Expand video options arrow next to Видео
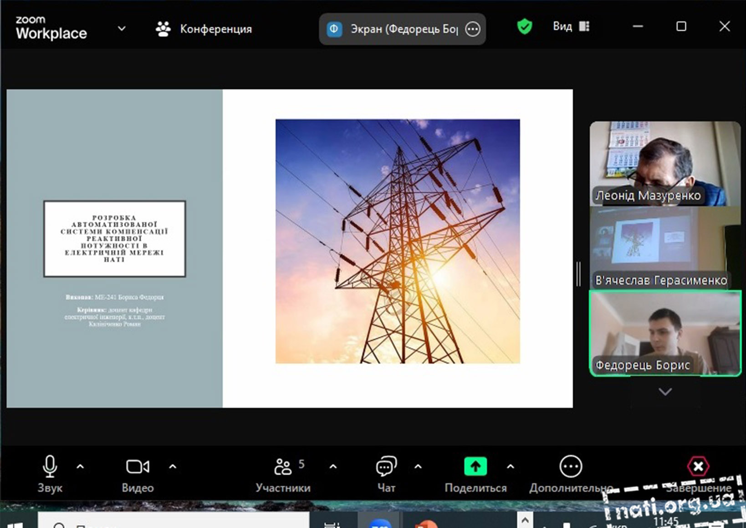 click(173, 467)
